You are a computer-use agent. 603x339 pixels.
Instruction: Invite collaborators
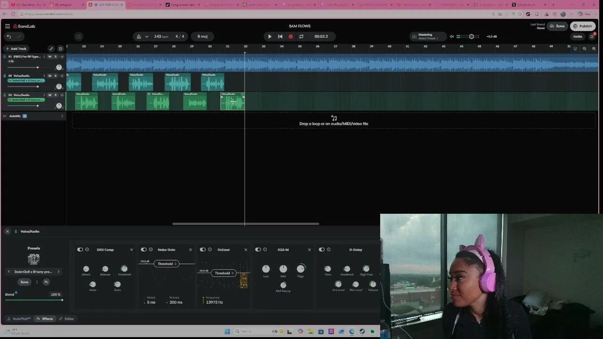578,36
